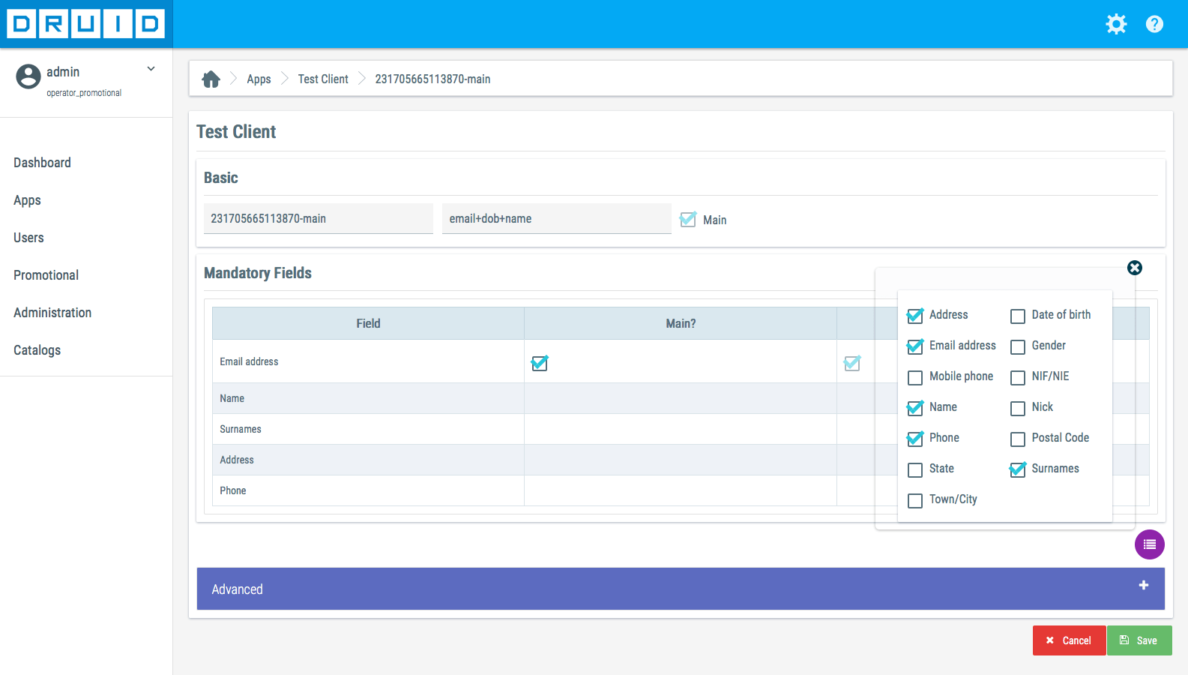Go to home via breadcrumb house icon
Viewport: 1188px width, 675px height.
pyautogui.click(x=211, y=79)
